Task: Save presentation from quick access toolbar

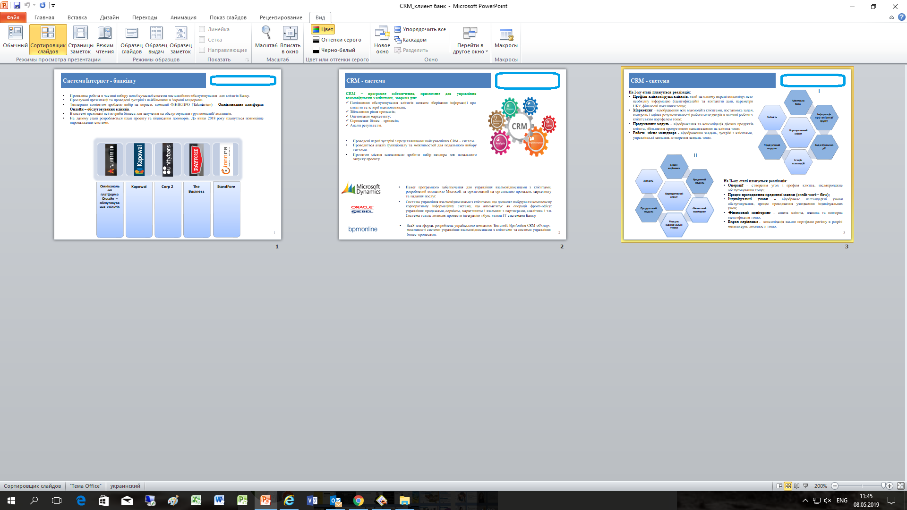Action: click(x=17, y=6)
